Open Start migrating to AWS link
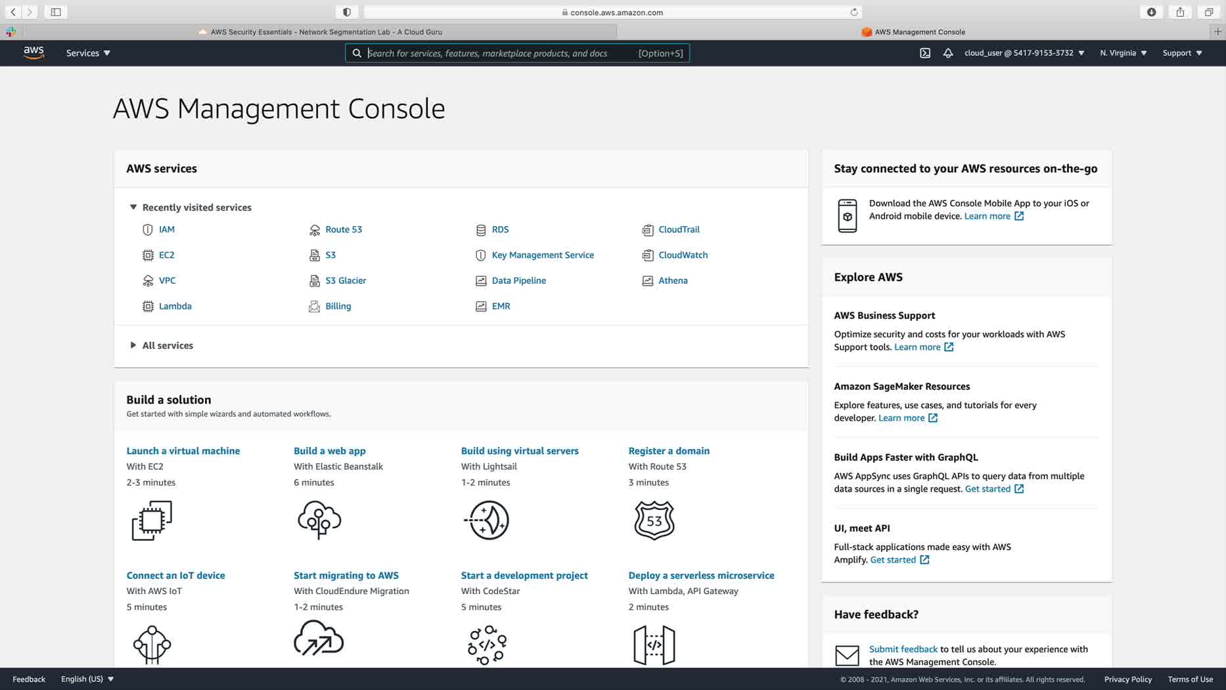Image resolution: width=1226 pixels, height=690 pixels. 346,576
